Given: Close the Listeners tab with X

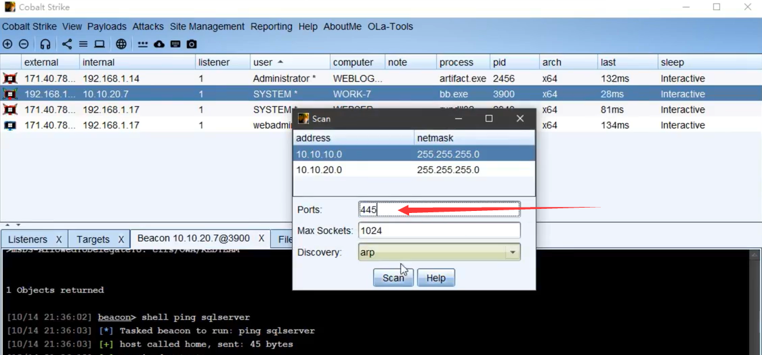Looking at the screenshot, I should [x=59, y=239].
